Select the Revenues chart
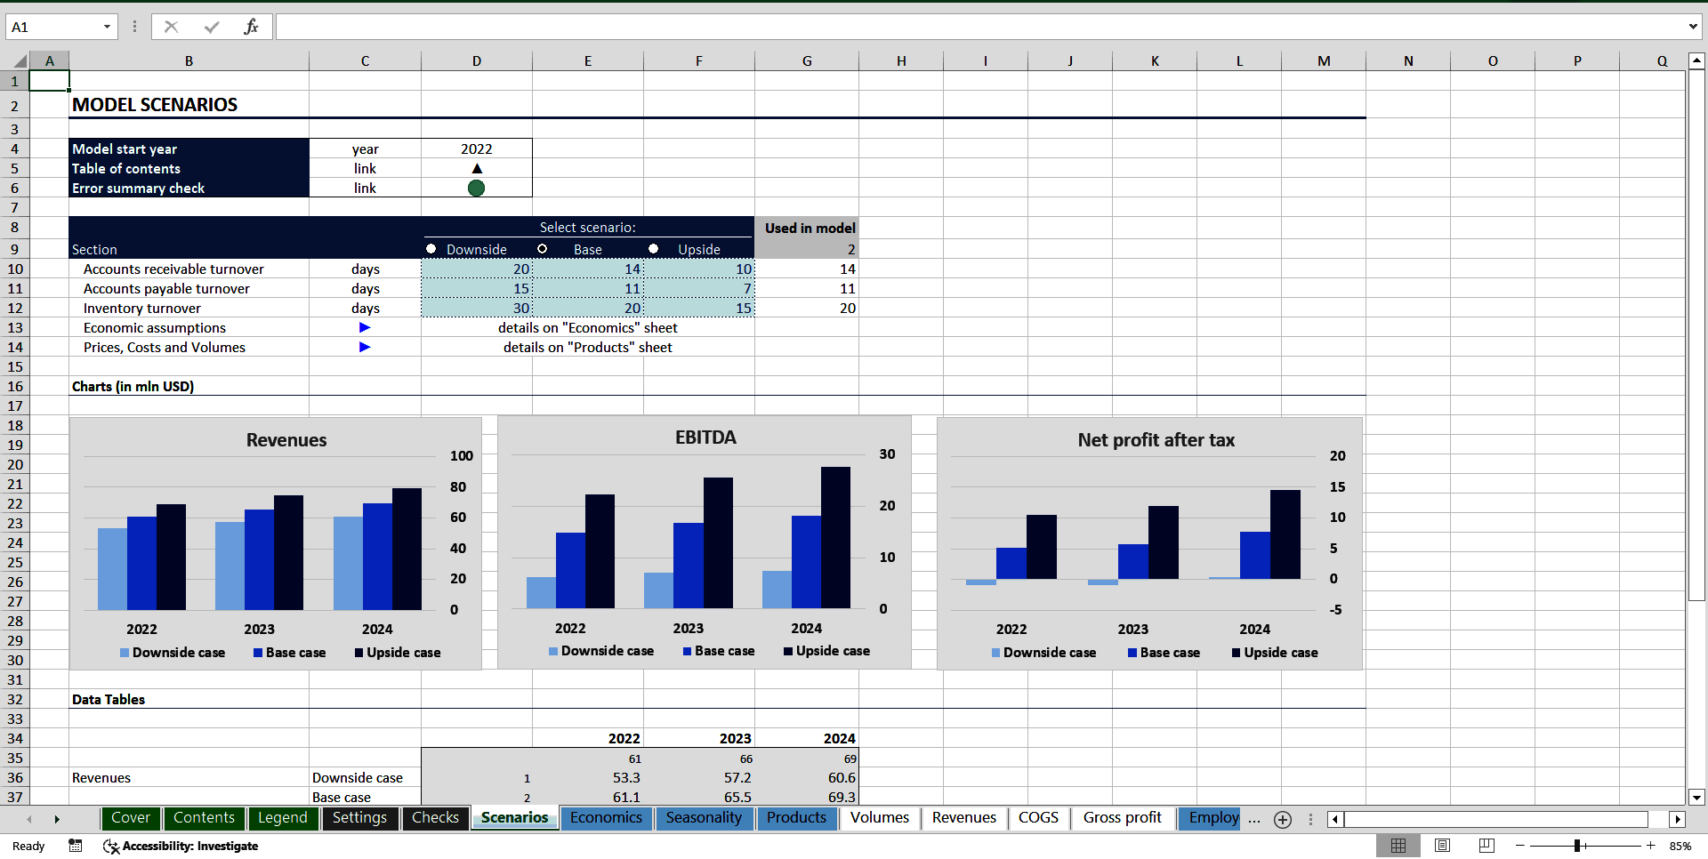The image size is (1708, 859). tap(276, 543)
